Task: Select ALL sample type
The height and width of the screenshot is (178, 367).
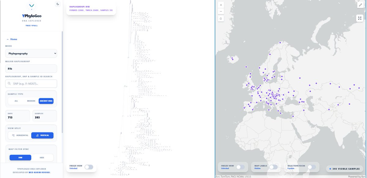Action: (16, 101)
